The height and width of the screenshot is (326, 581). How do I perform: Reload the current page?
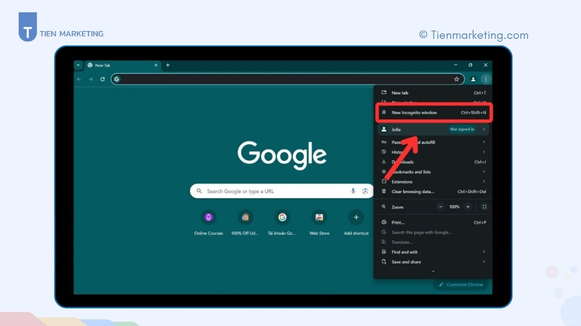102,79
